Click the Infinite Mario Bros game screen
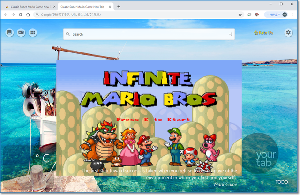Screen dimensions: 300x195 149,117
